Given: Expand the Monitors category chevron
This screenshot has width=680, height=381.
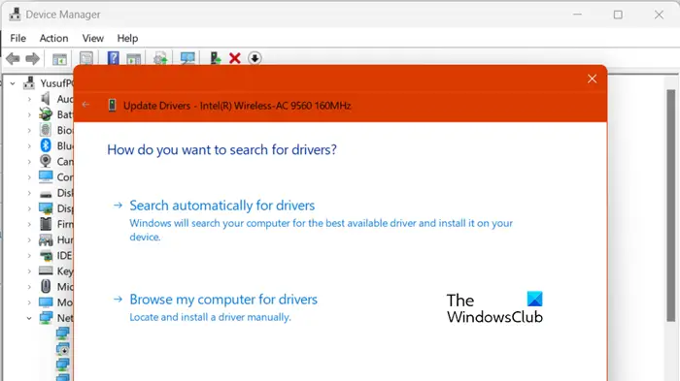Looking at the screenshot, I should pyautogui.click(x=29, y=302).
